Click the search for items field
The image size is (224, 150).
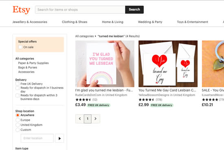coord(80,9)
